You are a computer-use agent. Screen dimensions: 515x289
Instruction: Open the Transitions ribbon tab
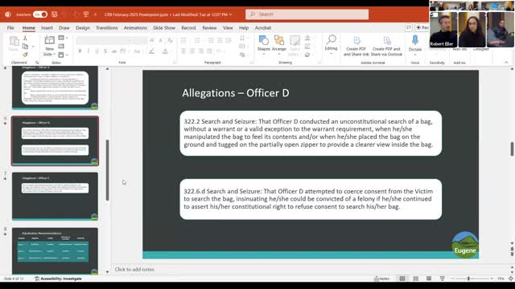107,28
